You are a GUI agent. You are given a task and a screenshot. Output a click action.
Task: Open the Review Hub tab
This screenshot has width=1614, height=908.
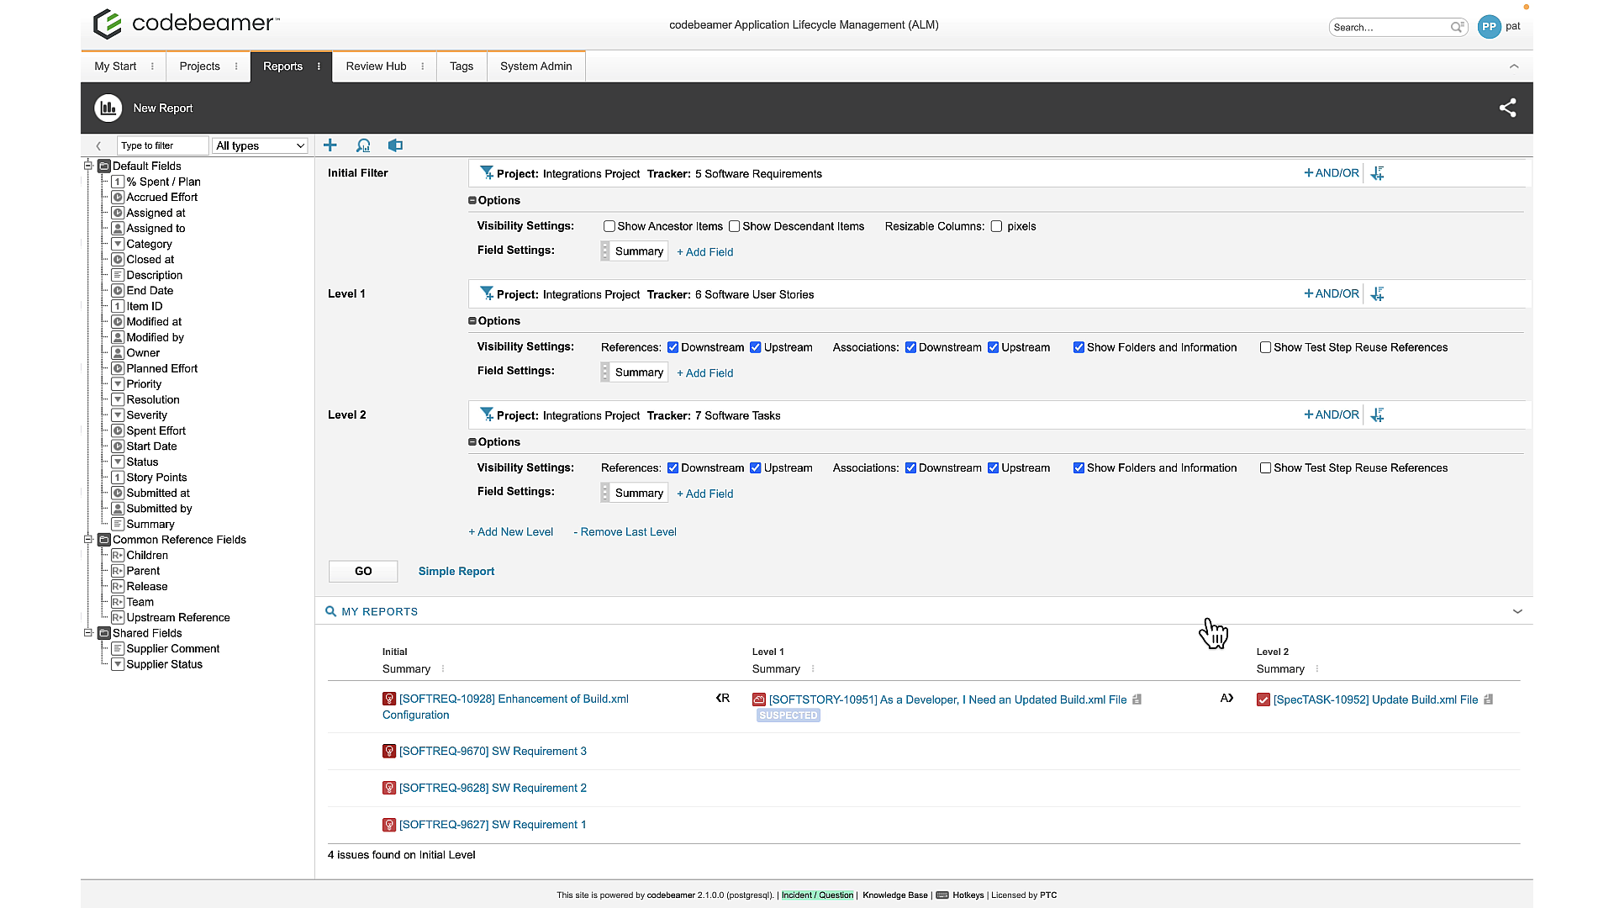coord(376,66)
